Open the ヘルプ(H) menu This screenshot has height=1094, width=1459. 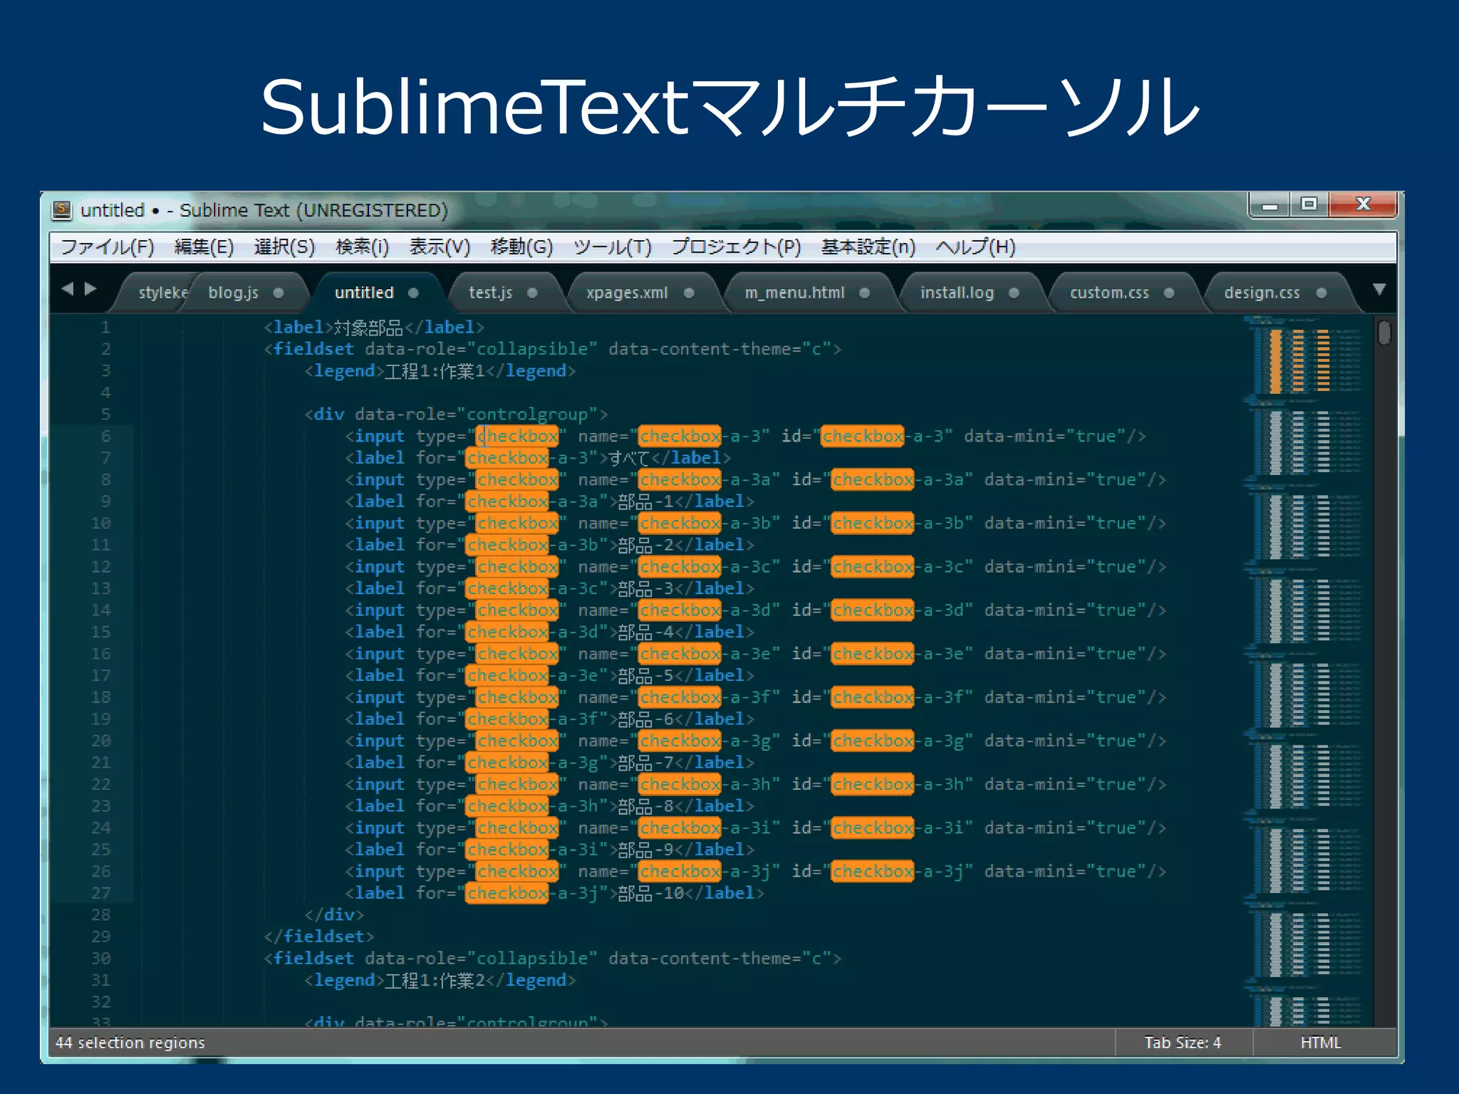pos(975,246)
